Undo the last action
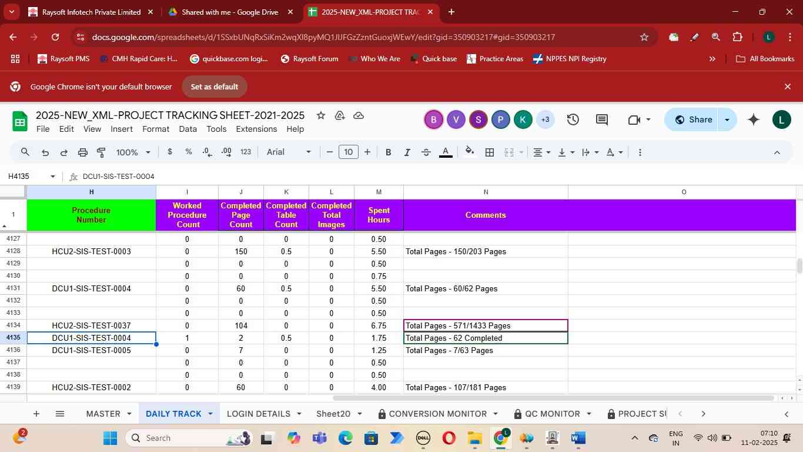The image size is (803, 452). pos(45,152)
